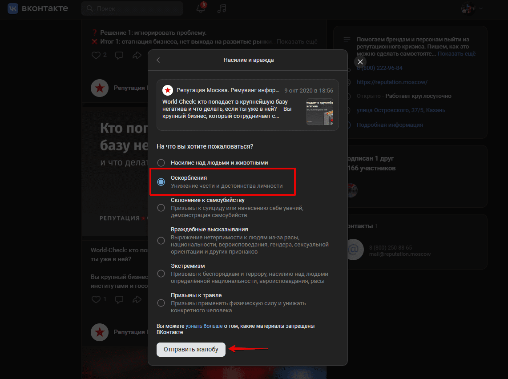The image size is (508, 379).
Task: Open the music note icon
Action: coord(222,8)
